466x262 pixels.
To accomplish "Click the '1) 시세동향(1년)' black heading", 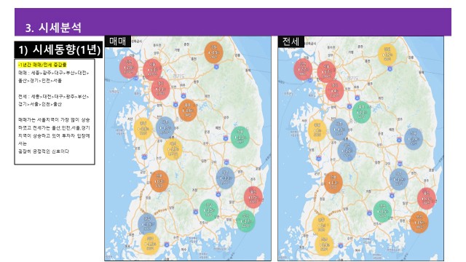I will click(59, 49).
